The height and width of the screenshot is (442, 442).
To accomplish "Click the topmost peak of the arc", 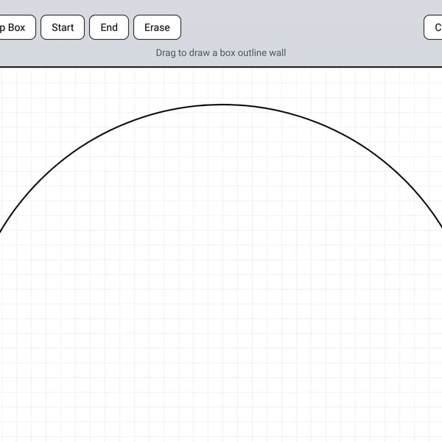I will 221,105.
